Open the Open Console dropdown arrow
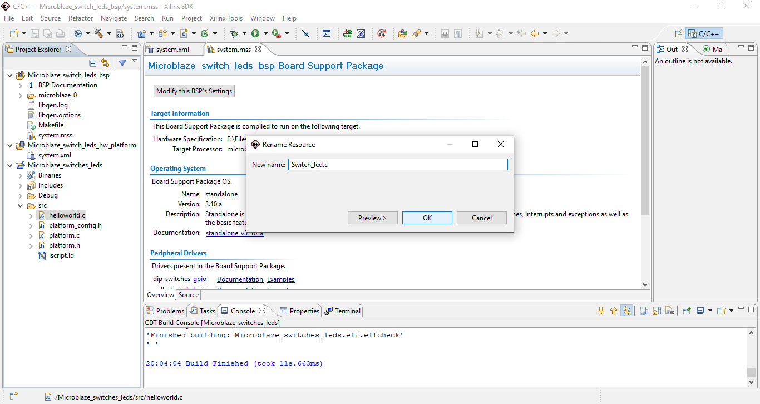 click(731, 311)
